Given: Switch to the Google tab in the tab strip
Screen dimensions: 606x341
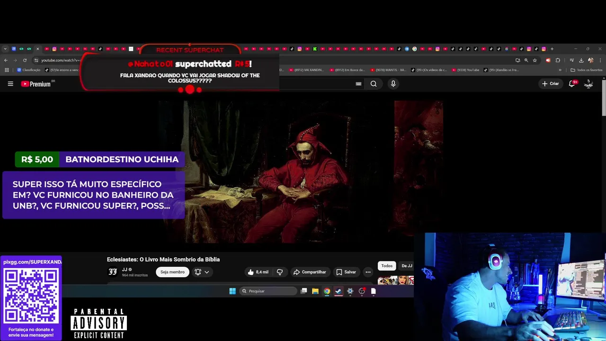Looking at the screenshot, I should 414,49.
